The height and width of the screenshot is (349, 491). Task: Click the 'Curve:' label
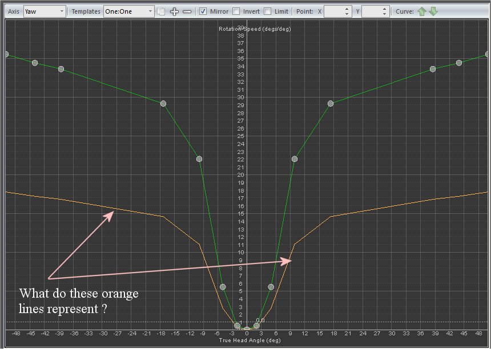pos(405,11)
